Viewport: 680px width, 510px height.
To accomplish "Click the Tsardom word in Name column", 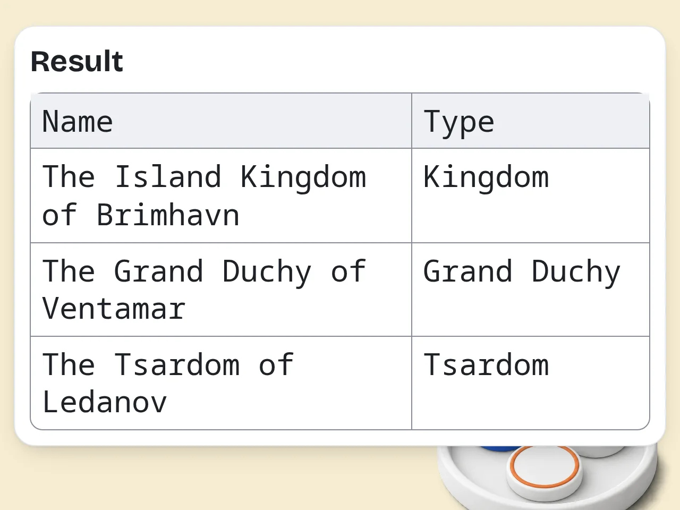I will (x=177, y=365).
